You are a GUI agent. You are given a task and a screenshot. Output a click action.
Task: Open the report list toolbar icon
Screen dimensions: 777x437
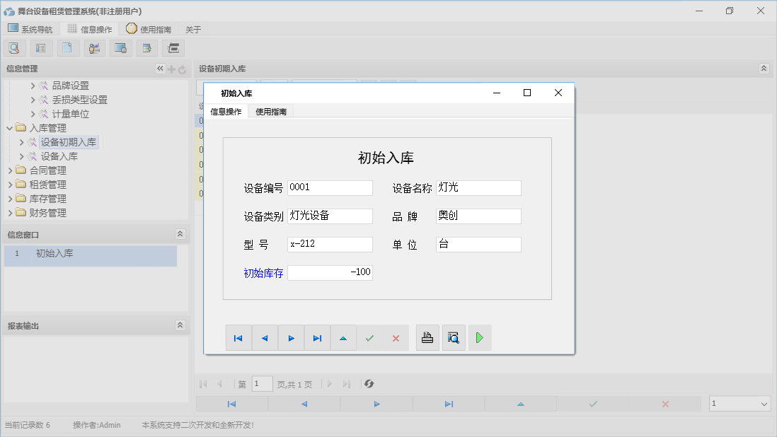[40, 47]
